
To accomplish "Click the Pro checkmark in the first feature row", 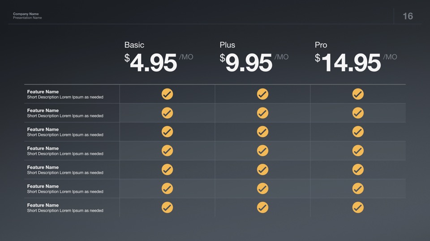I will (358, 94).
